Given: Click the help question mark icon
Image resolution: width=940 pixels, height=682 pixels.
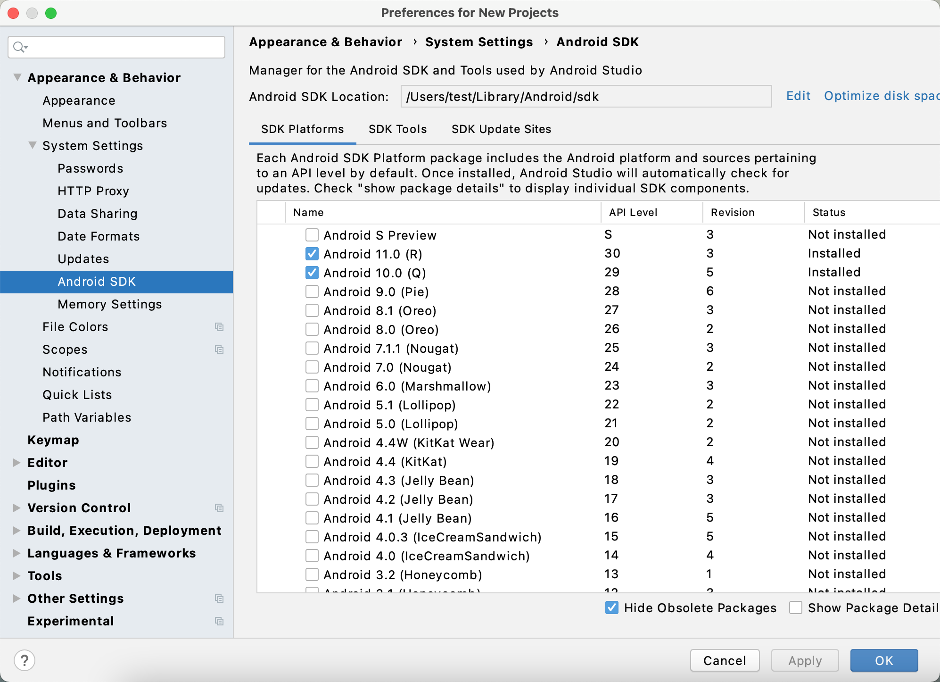Looking at the screenshot, I should pyautogui.click(x=24, y=660).
